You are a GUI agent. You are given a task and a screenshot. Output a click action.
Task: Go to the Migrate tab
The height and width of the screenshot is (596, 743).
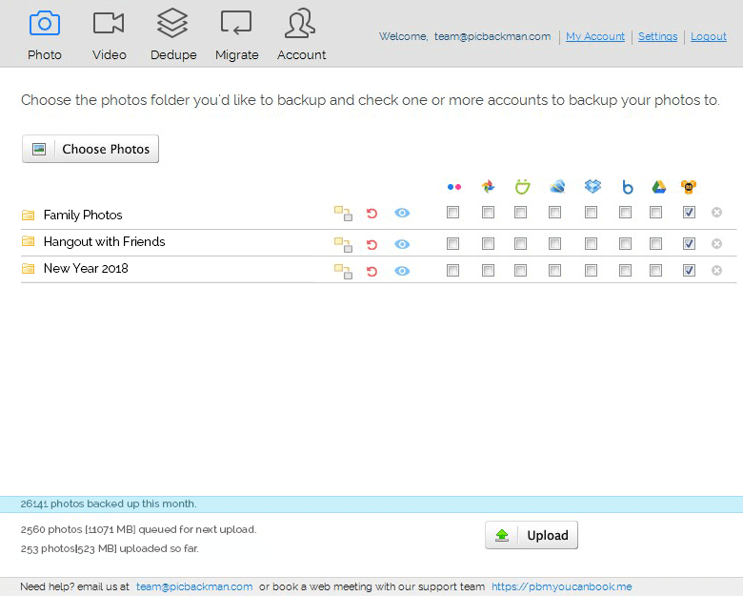(236, 36)
